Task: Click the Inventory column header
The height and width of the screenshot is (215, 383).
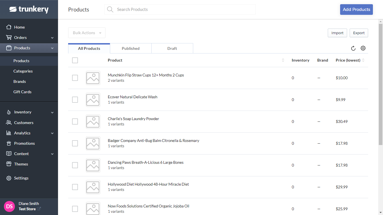Action: point(300,60)
